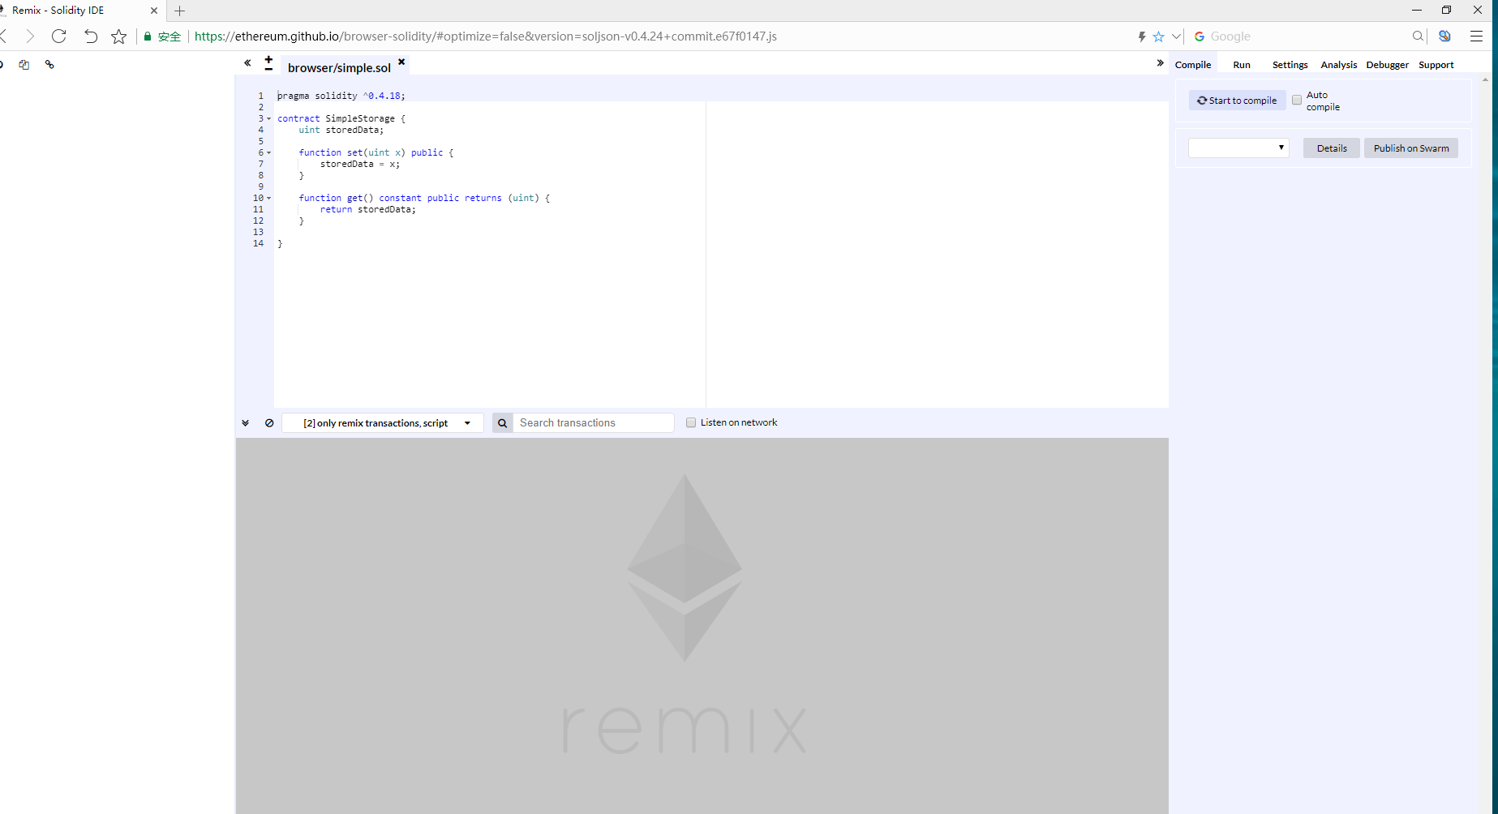Open the Analysis tab
1498x814 pixels.
(x=1338, y=65)
